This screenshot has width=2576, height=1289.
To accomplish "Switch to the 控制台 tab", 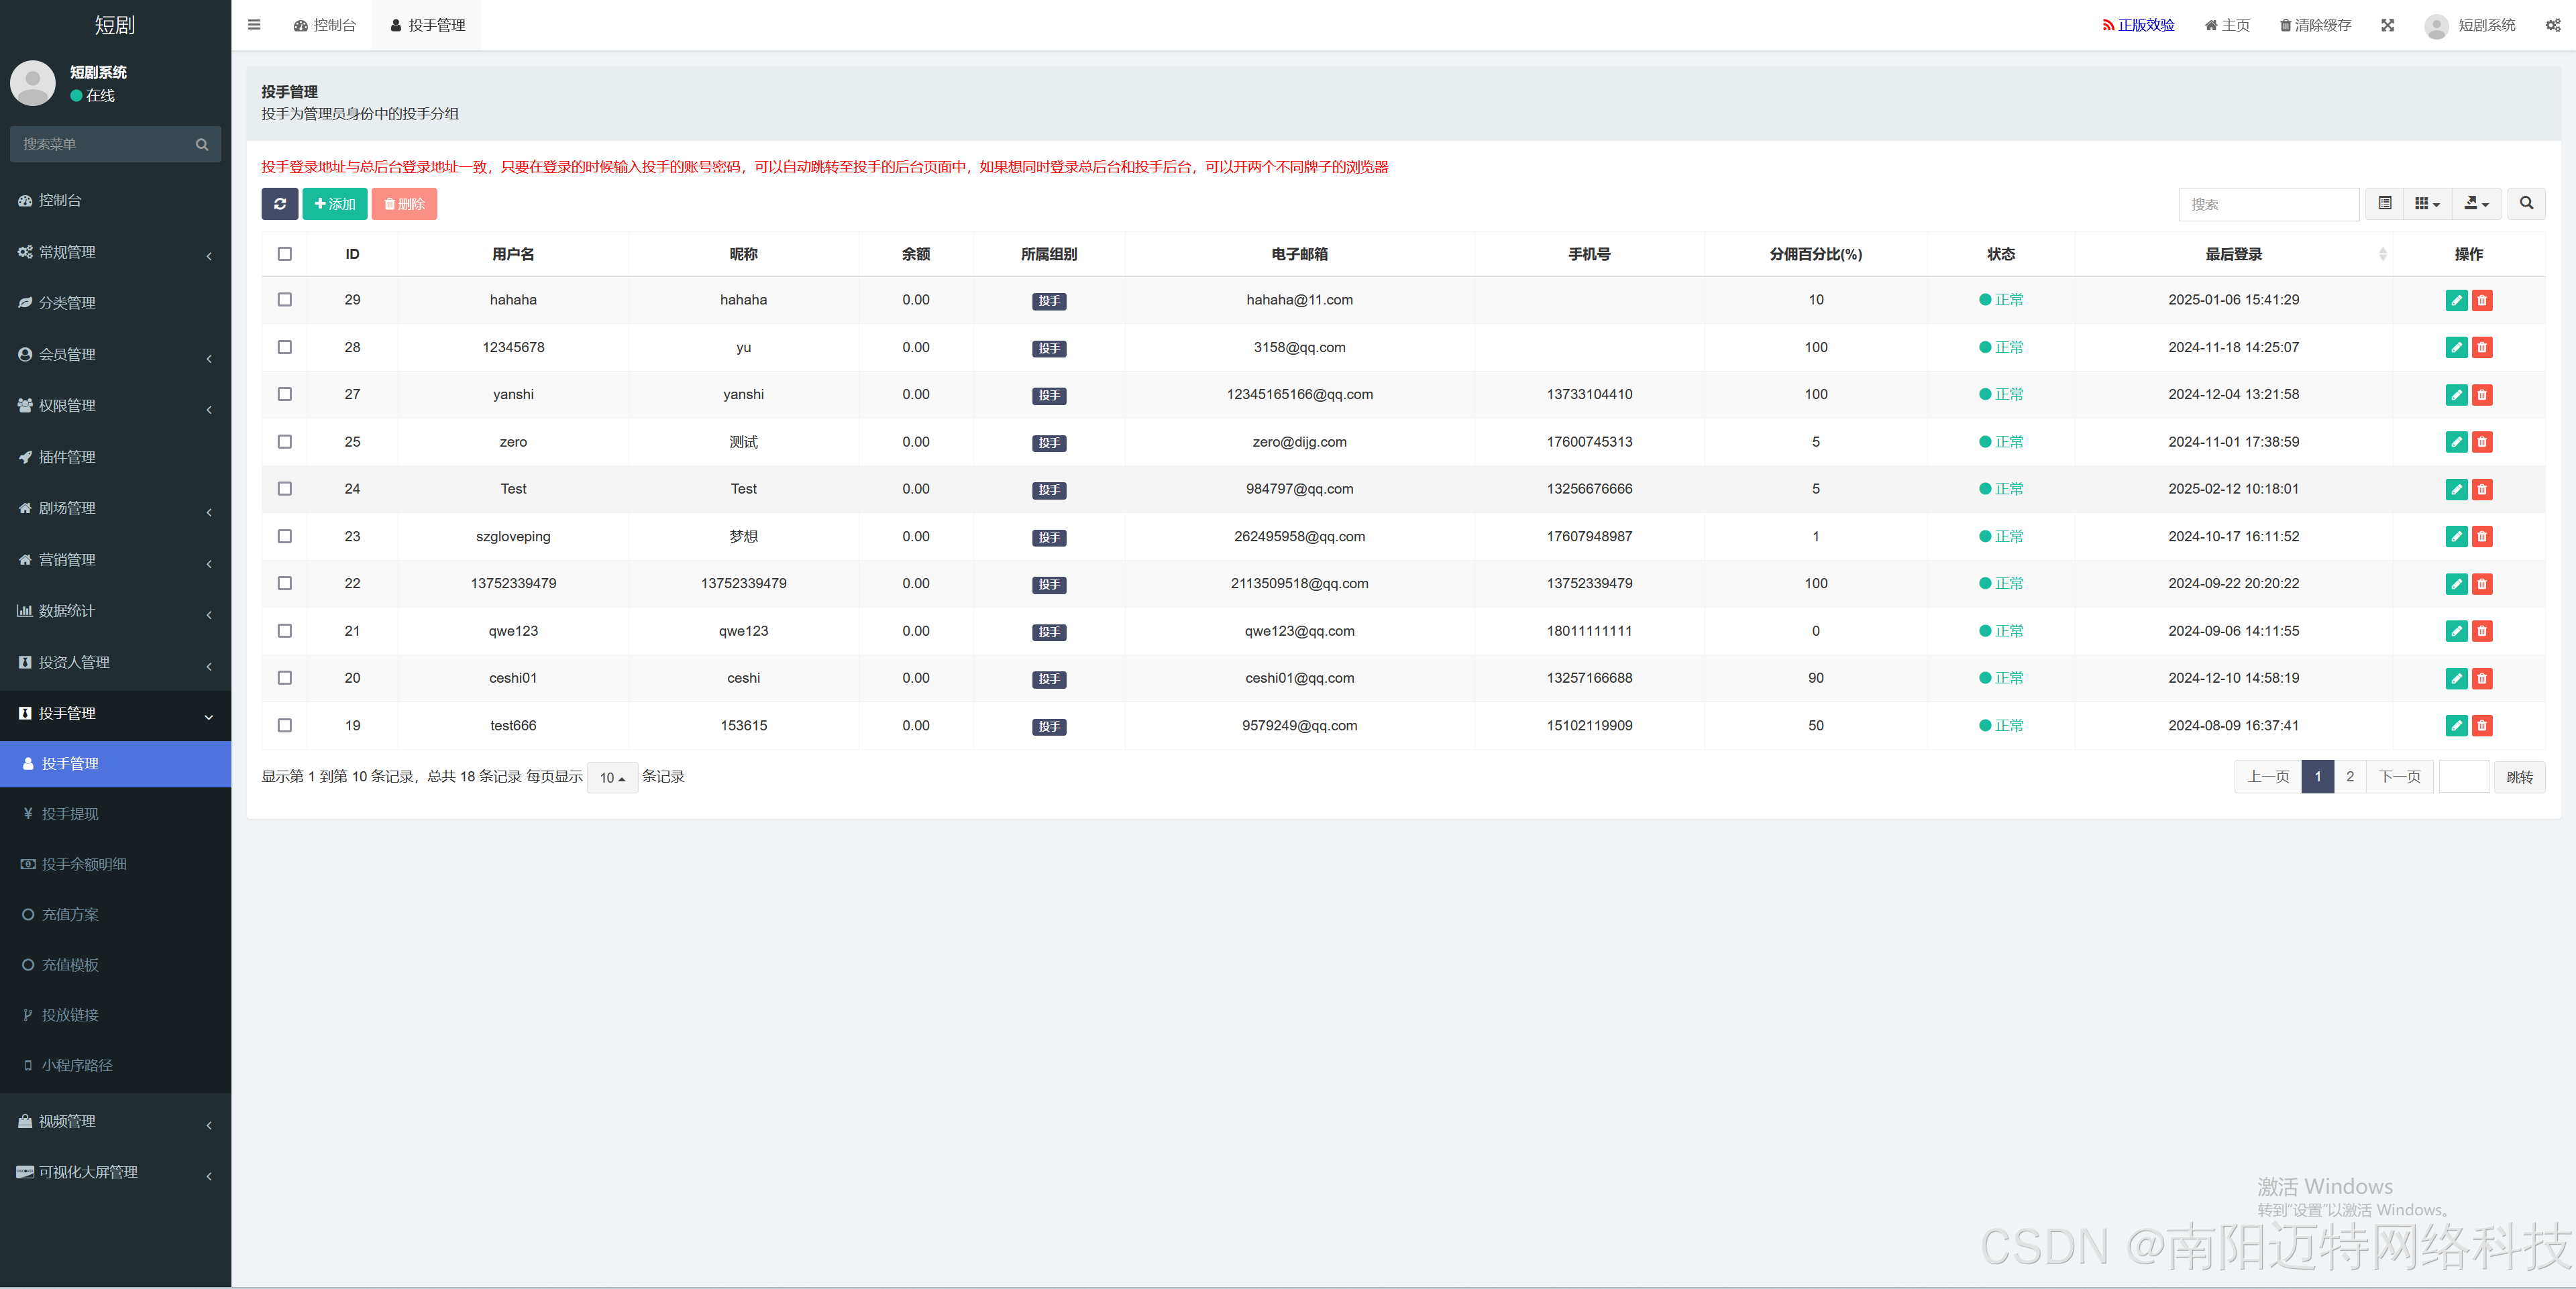I will pos(325,25).
